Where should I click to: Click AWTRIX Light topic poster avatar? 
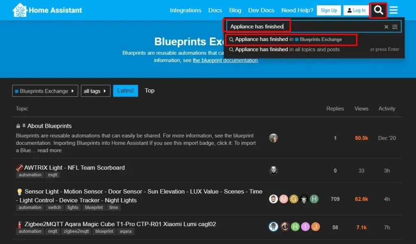coord(273,171)
